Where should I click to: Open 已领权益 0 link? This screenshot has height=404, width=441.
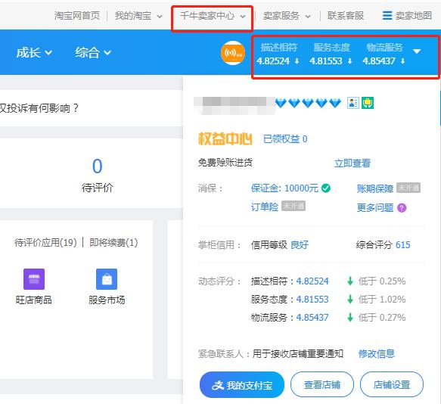[285, 139]
